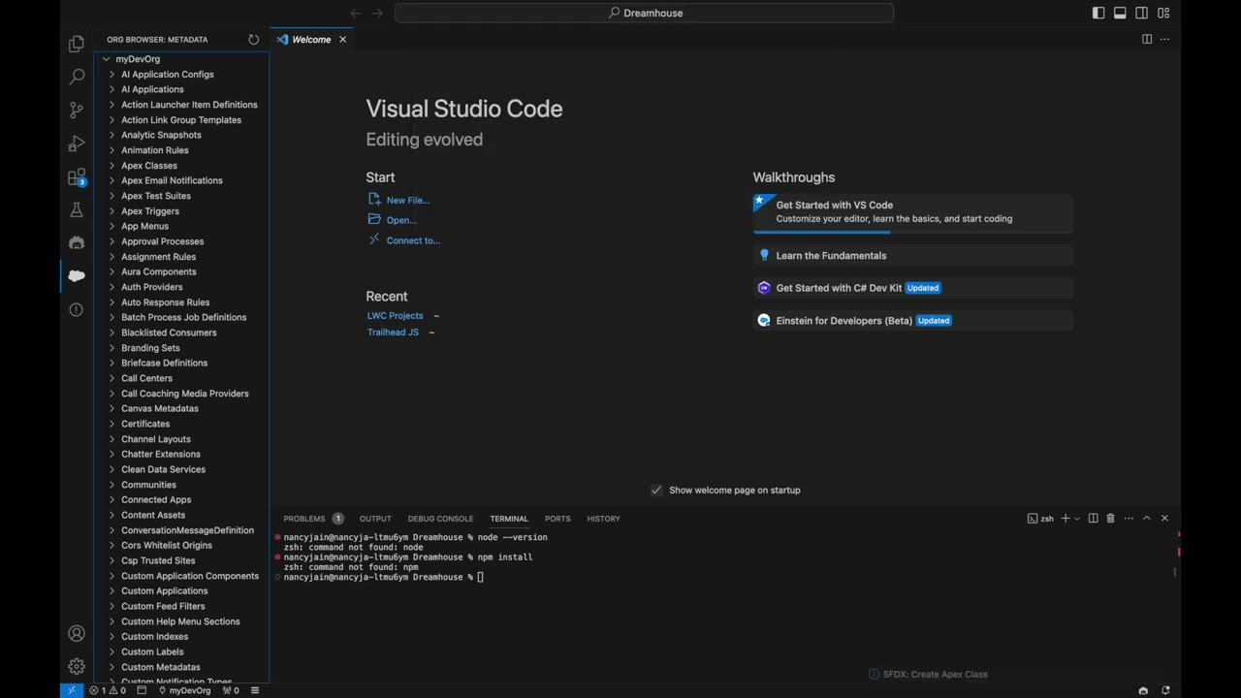Open the Explorer view in activity bar
This screenshot has height=698, width=1241.
(77, 44)
